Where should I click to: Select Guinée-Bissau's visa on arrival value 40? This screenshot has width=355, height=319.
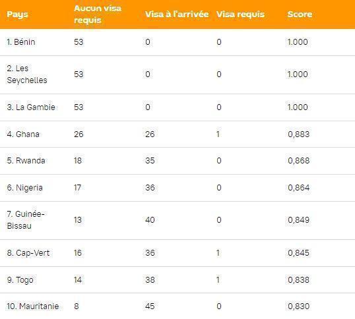150,220
